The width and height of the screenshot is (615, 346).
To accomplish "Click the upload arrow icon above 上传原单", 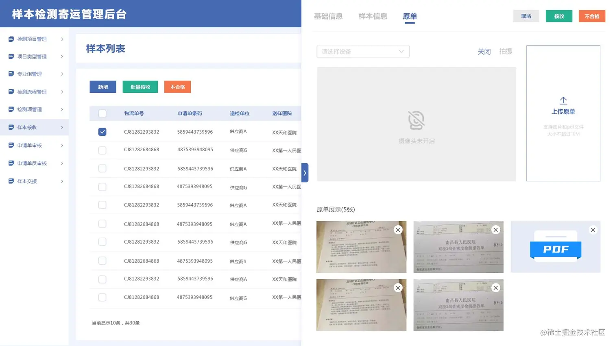I will pos(563,100).
